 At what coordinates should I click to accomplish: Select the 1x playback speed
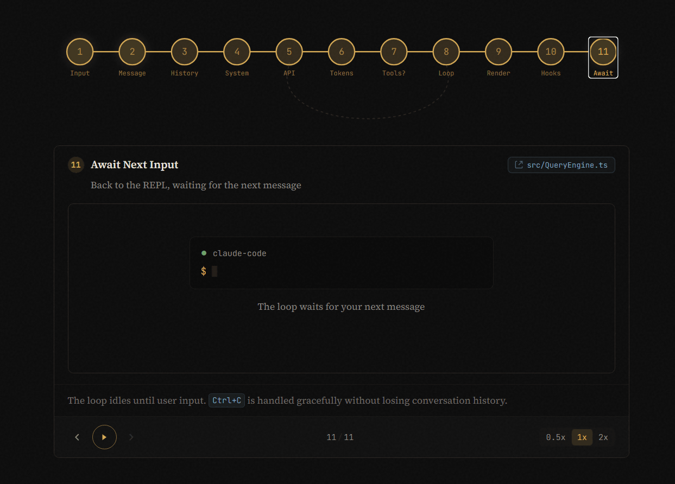pyautogui.click(x=582, y=437)
